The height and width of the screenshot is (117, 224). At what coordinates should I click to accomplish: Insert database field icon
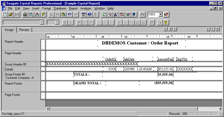(x=84, y=14)
